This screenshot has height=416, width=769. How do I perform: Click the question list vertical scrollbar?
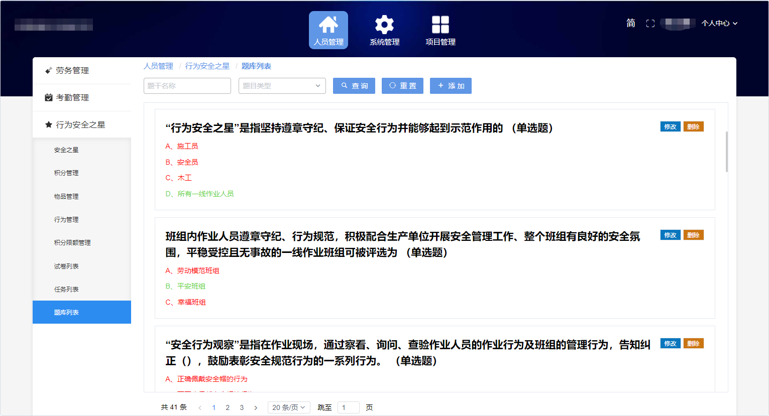click(726, 152)
